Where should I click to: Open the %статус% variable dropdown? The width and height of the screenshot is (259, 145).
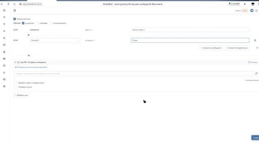click(x=55, y=40)
